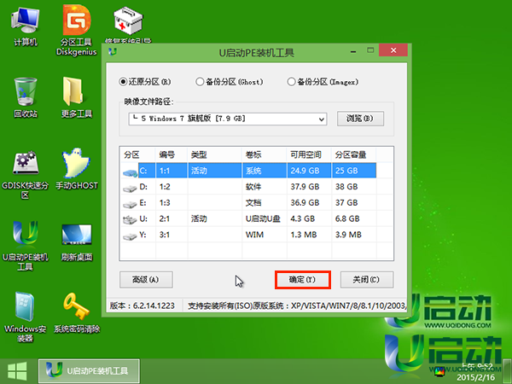Open 系统密码清除 key icon

[77, 313]
